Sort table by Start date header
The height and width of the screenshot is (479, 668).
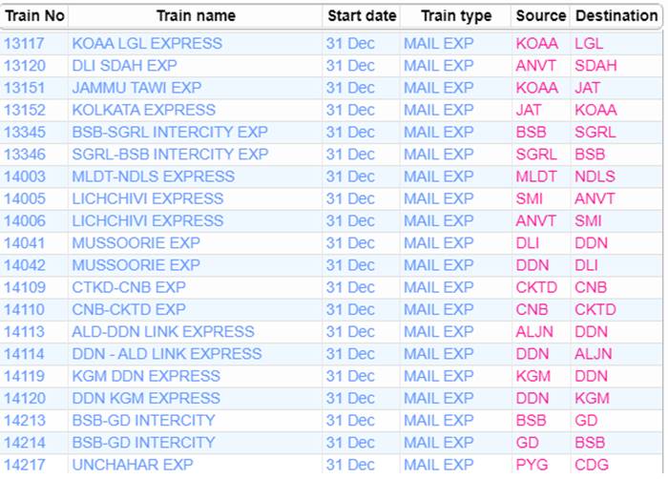361,16
